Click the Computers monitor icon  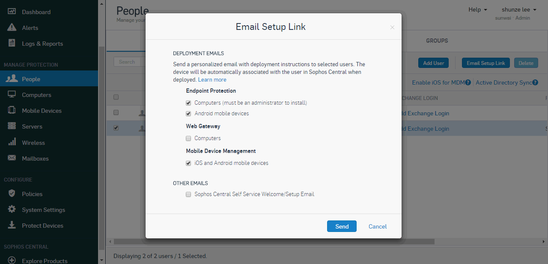click(x=12, y=94)
